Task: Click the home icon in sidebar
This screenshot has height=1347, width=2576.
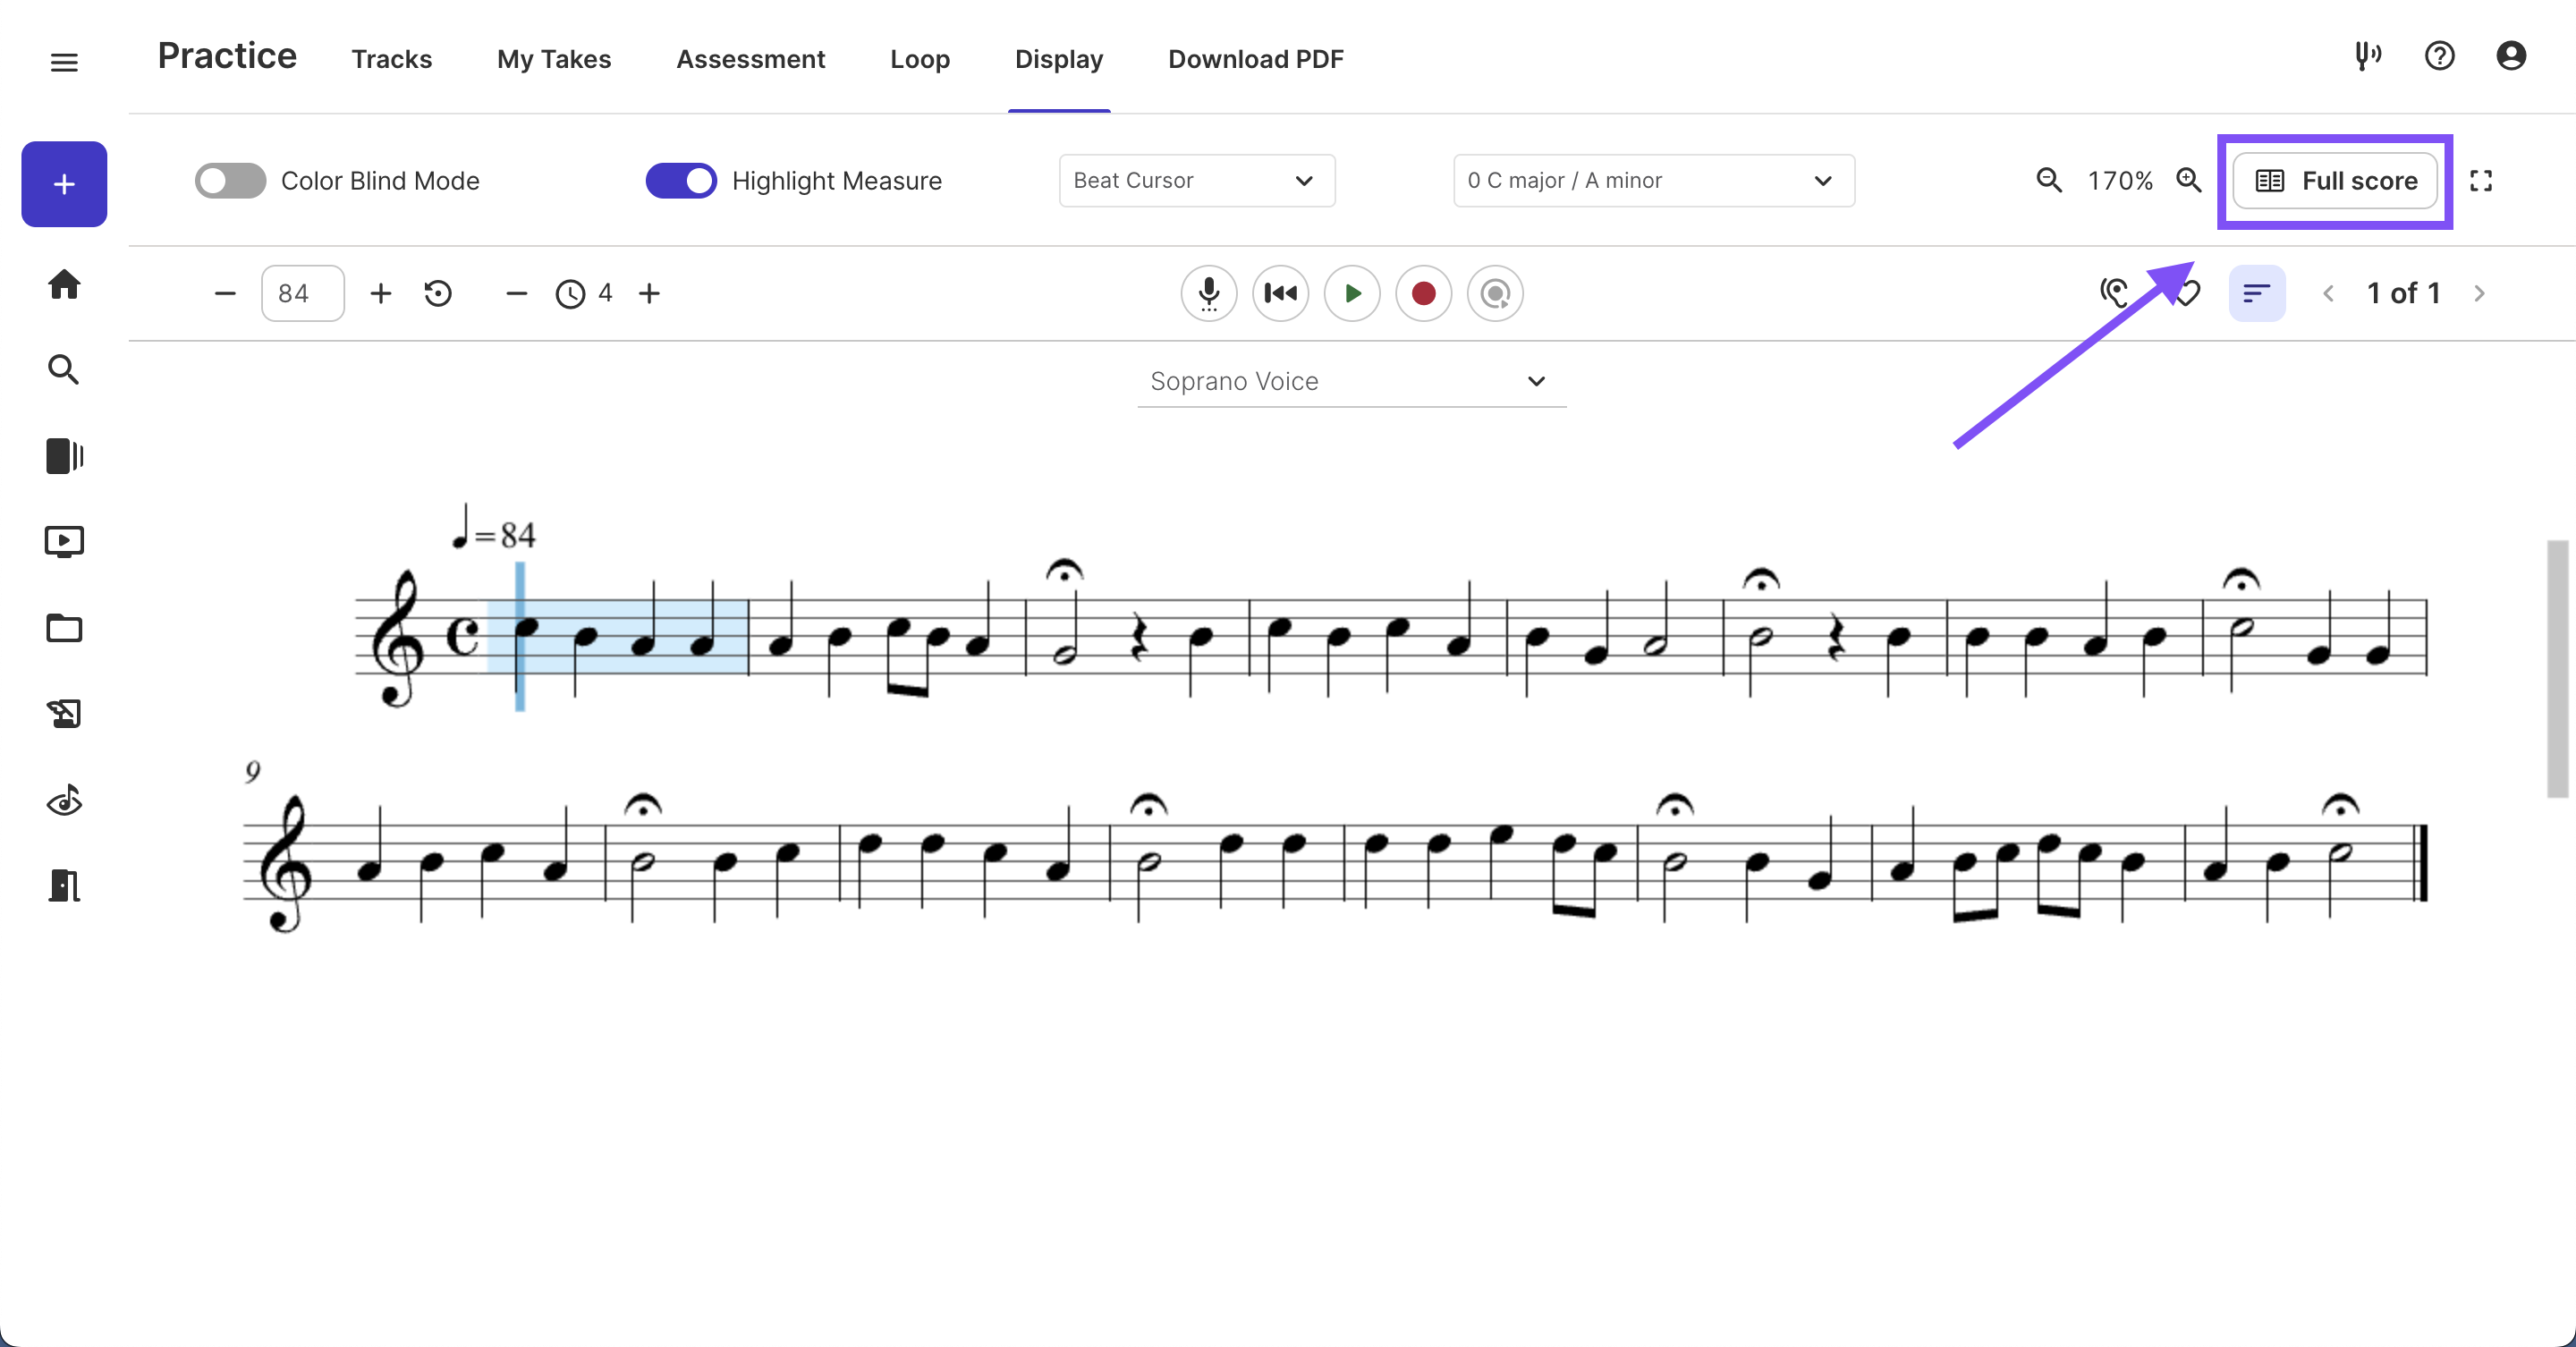Action: click(64, 284)
